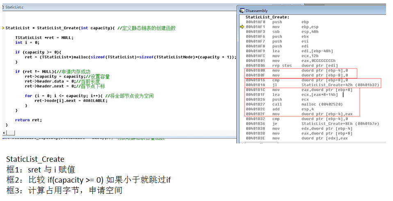Click disassembly row 00401B08 mov [ebp-4],0
The height and width of the screenshot is (201, 393).
tap(297, 70)
